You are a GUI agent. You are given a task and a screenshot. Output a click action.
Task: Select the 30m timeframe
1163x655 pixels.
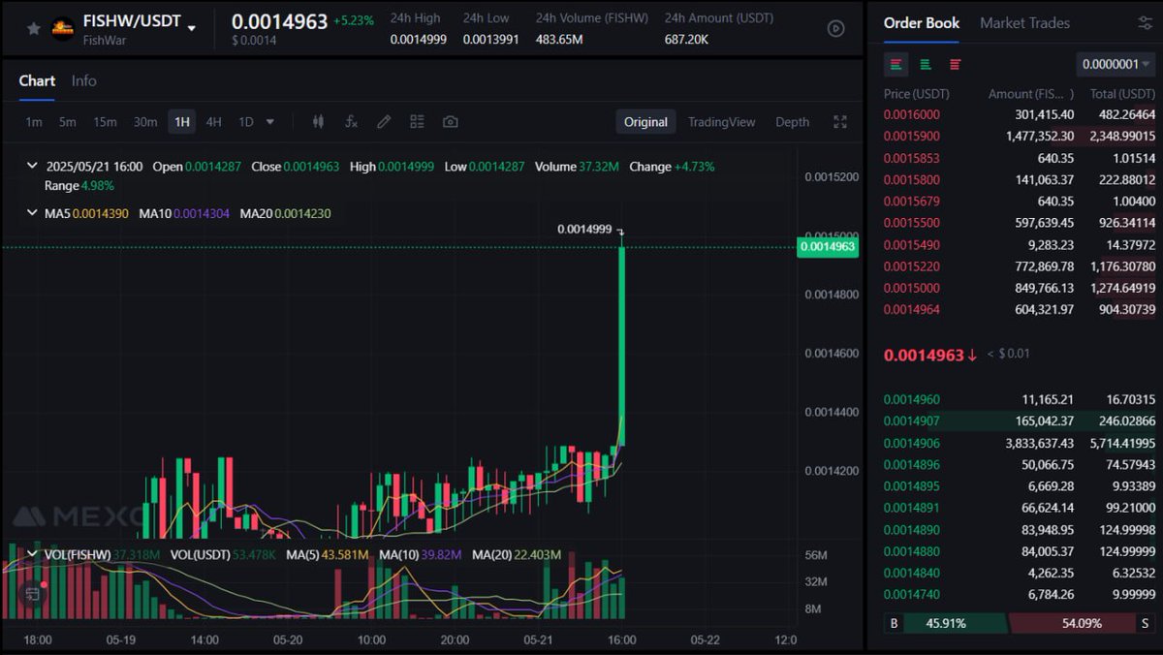coord(145,121)
